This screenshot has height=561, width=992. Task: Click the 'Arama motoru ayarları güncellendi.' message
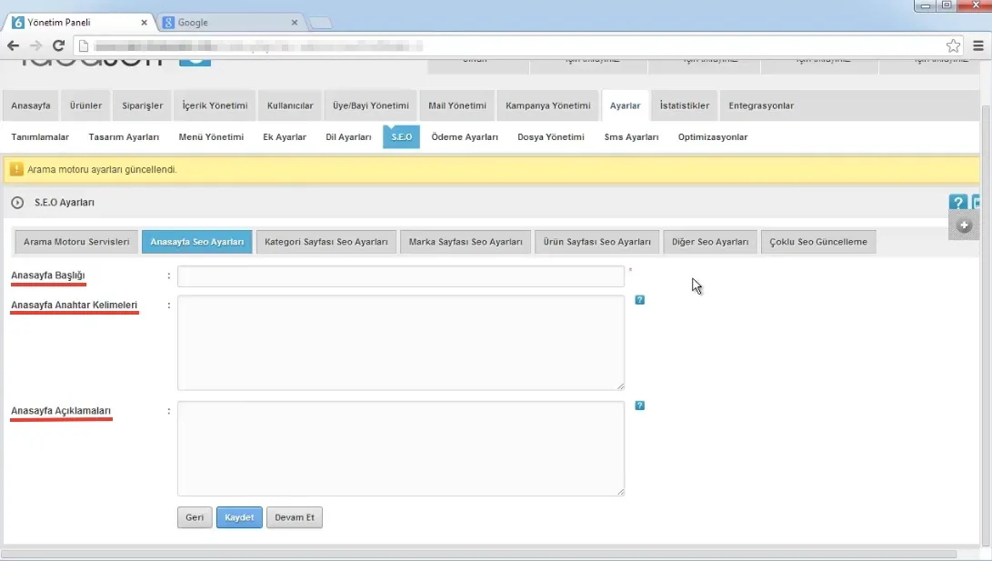click(102, 169)
